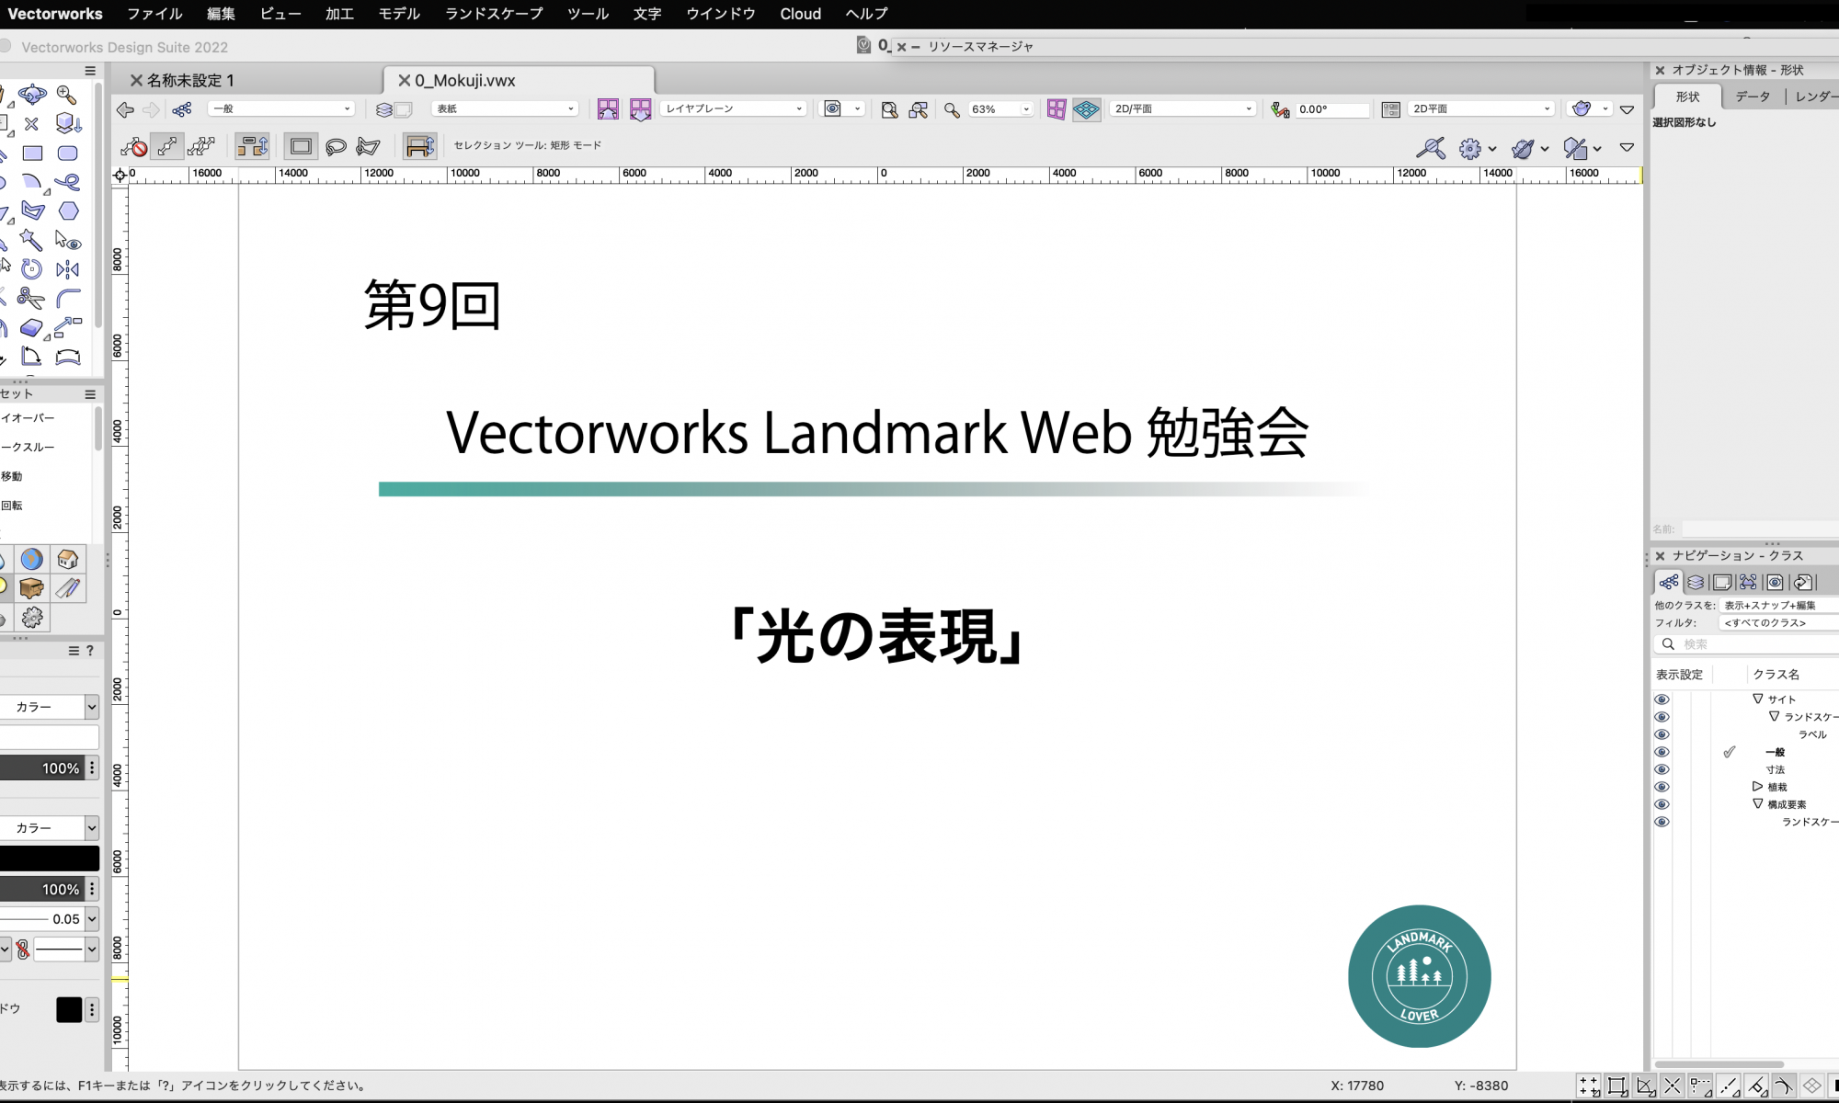Toggle visibility of the サイト class
This screenshot has width=1839, height=1103.
[1662, 699]
